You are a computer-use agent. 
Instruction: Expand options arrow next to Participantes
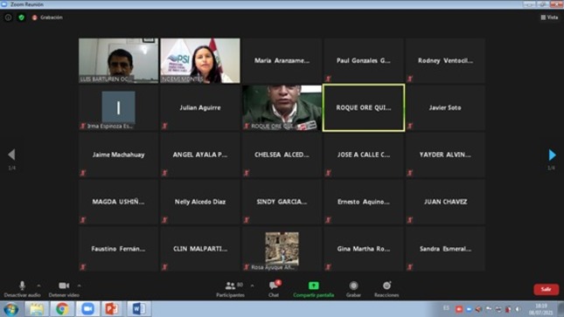(x=252, y=286)
